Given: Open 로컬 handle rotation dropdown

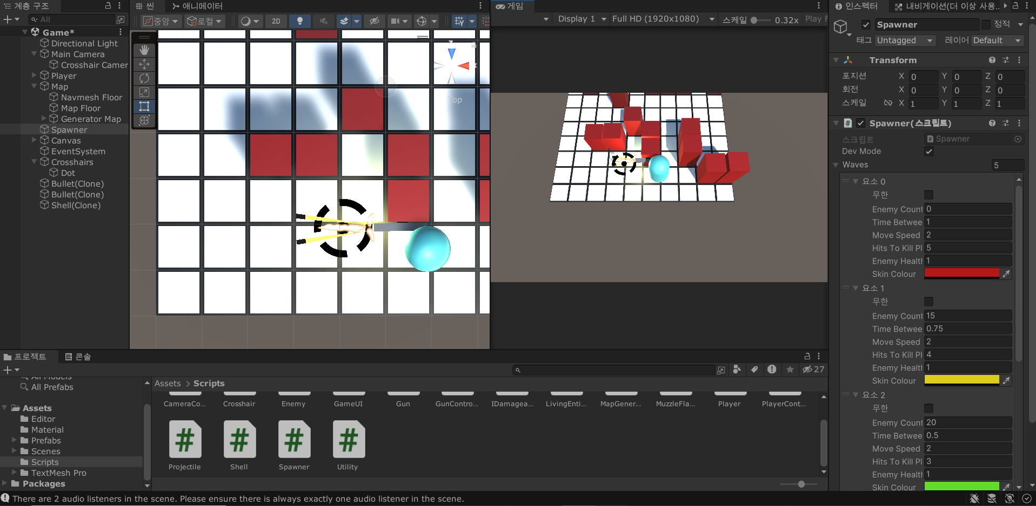Looking at the screenshot, I should pos(205,21).
